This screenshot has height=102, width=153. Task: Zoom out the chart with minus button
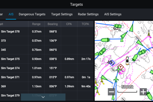(x=111, y=92)
